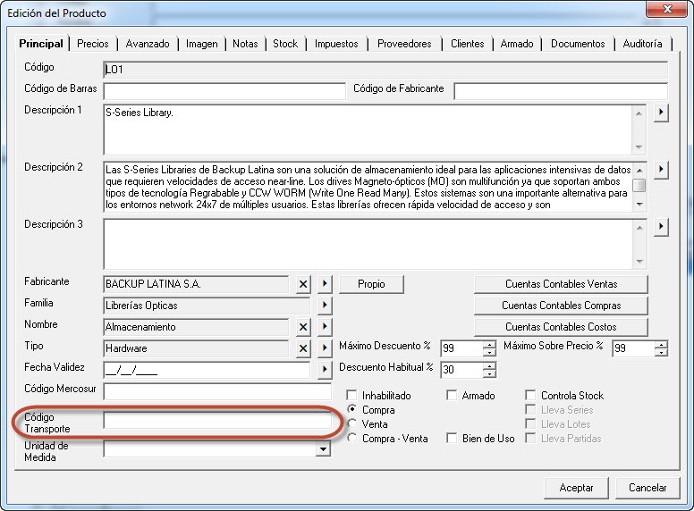Open Cuentas Contables Compras
The image size is (694, 511).
[x=562, y=306]
